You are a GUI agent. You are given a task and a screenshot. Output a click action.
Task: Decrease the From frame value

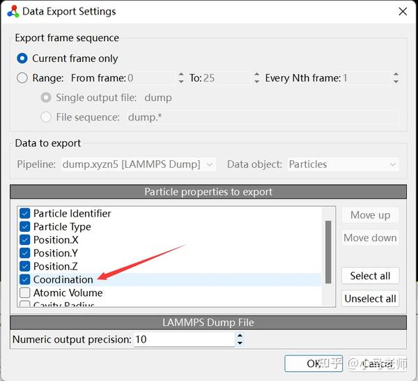(181, 81)
